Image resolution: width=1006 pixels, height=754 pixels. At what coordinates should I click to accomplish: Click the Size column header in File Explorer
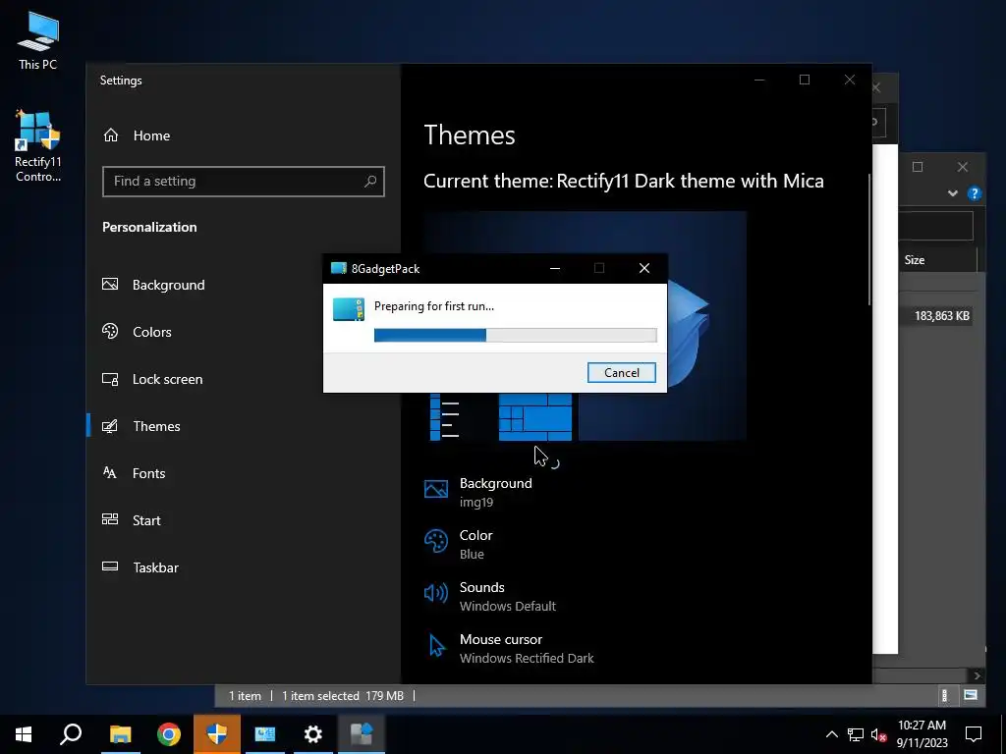915,259
